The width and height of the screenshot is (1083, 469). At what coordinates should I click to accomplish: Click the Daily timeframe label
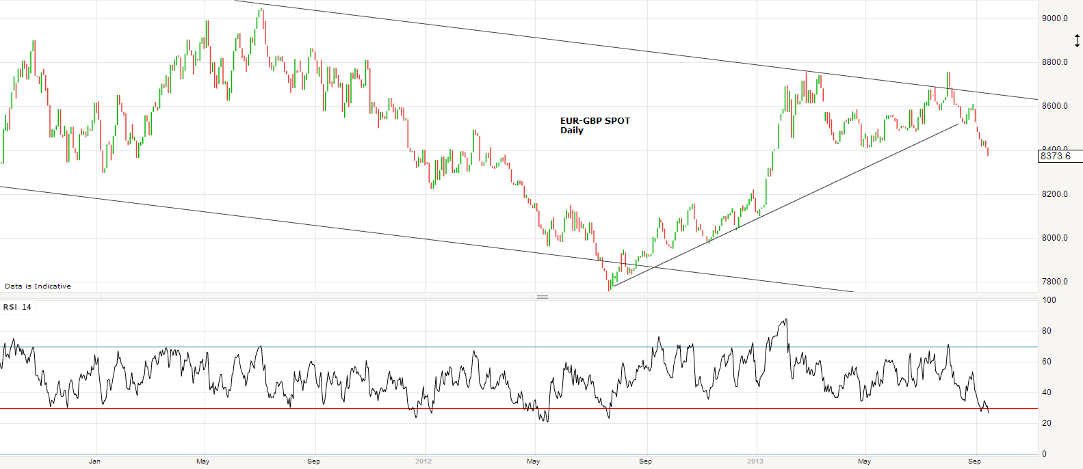[571, 131]
